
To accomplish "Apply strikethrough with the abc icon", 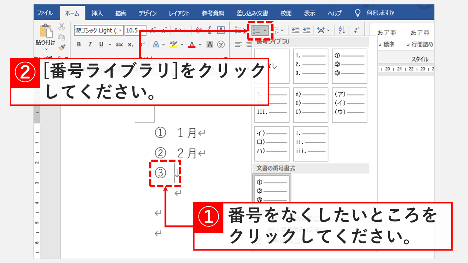I will point(120,45).
